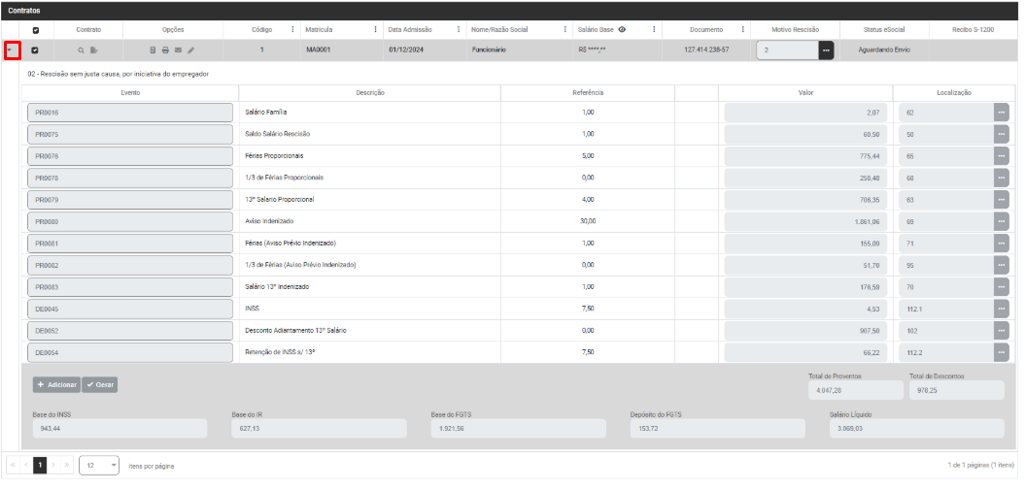Open Localização lookup for Retenção de INSS s/ 13º
Viewport: 1025px width, 489px height.
coord(1002,352)
